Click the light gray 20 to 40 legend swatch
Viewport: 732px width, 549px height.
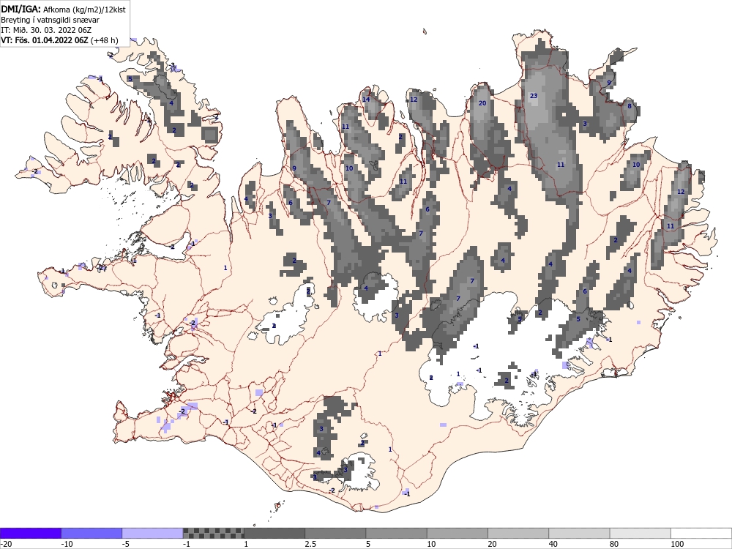518,533
